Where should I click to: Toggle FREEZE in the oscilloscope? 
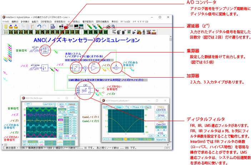pyautogui.click(x=71, y=104)
